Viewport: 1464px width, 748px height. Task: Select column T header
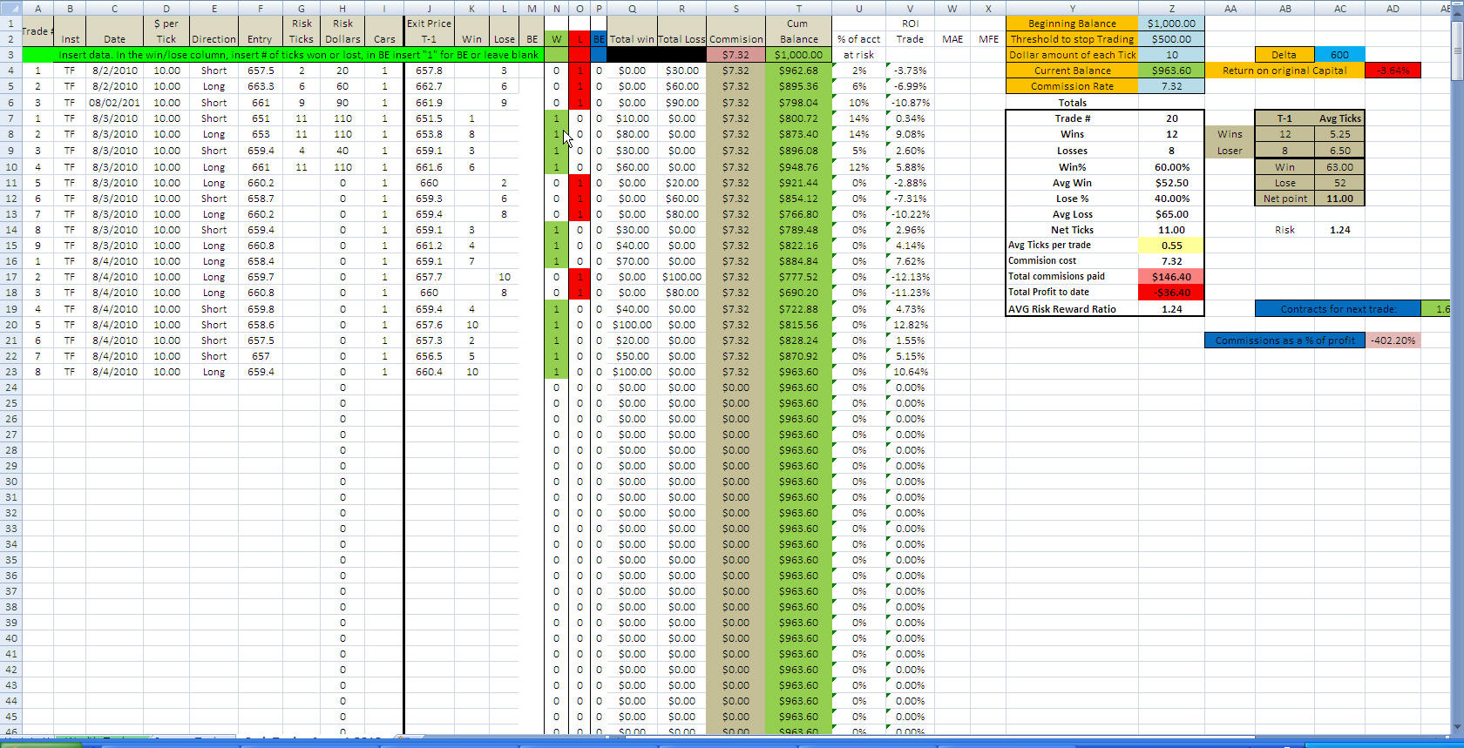[798, 8]
